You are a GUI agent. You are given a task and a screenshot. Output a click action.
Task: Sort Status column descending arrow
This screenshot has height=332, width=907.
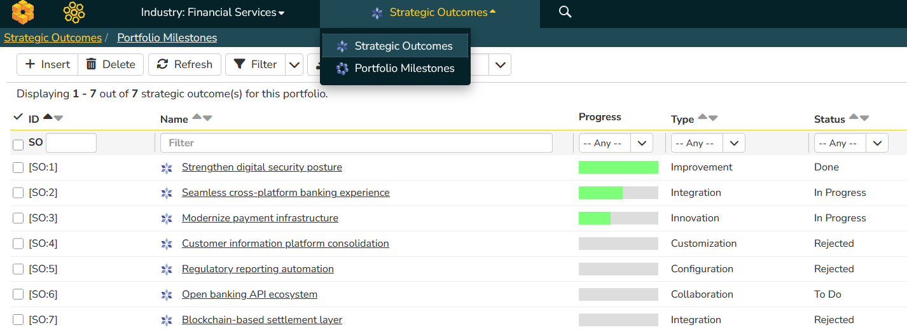[x=864, y=118]
